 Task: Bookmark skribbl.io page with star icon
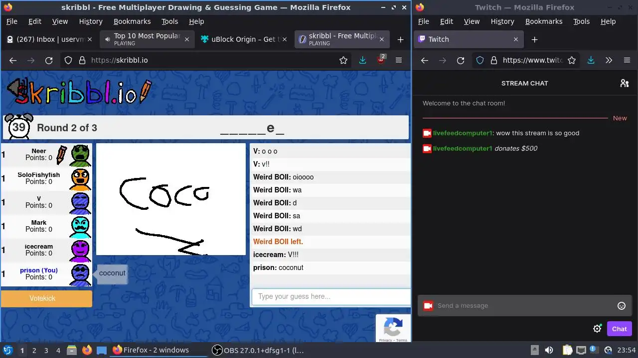(x=343, y=60)
